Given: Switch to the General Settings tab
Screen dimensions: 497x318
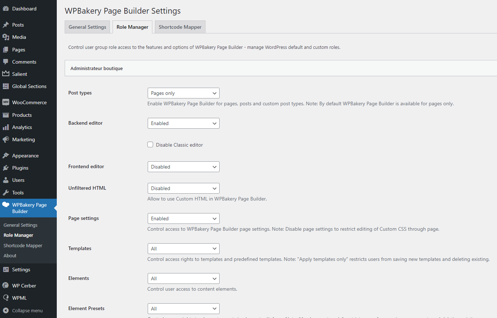Looking at the screenshot, I should coord(87,27).
